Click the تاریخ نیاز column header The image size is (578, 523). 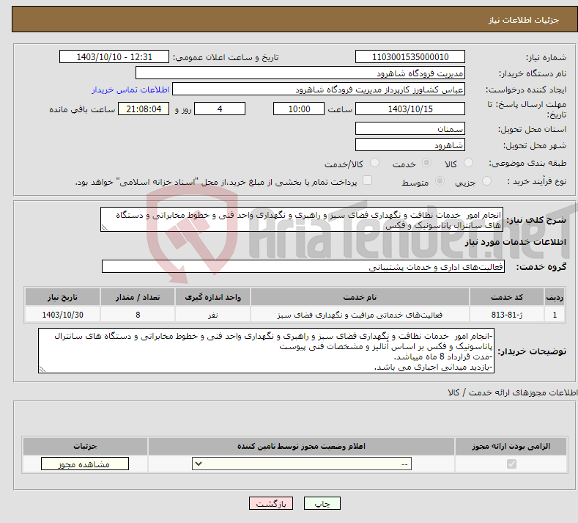pos(62,297)
